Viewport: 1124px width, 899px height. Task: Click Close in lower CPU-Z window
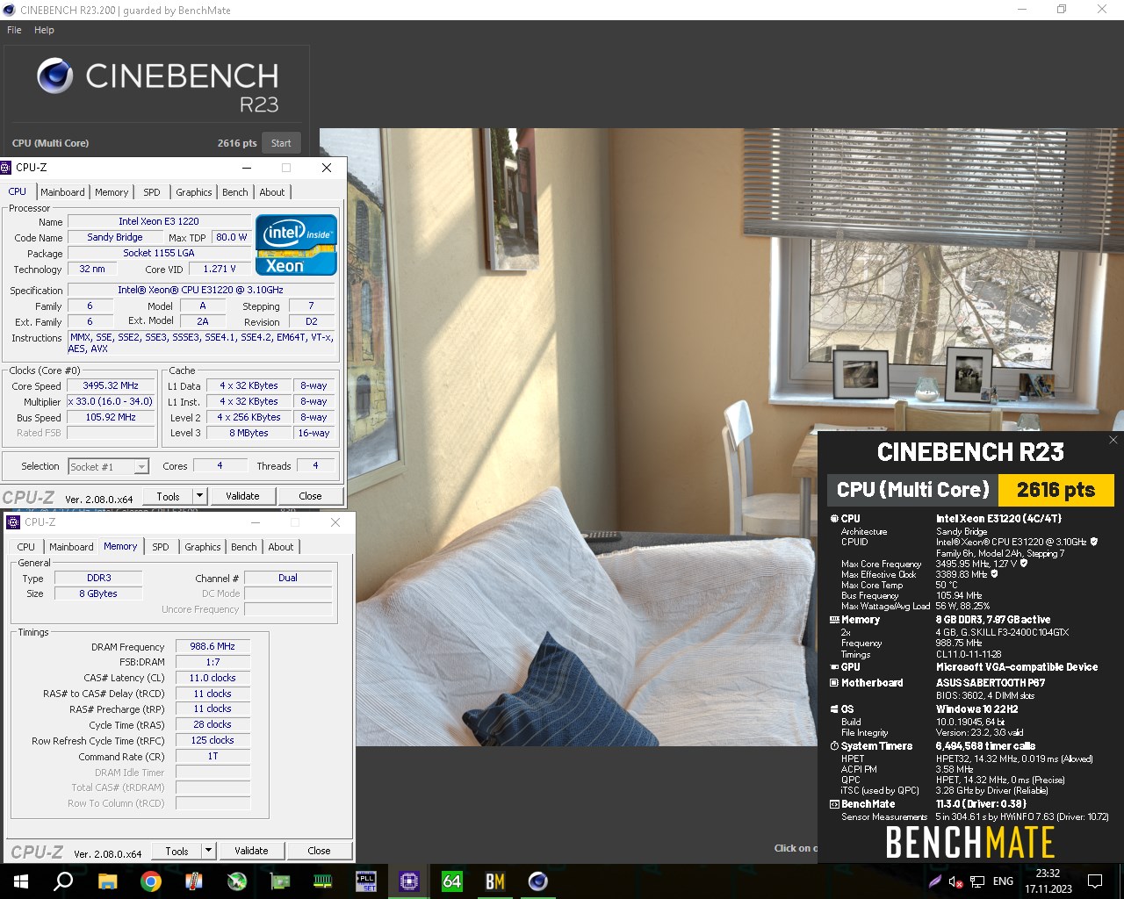(x=319, y=851)
